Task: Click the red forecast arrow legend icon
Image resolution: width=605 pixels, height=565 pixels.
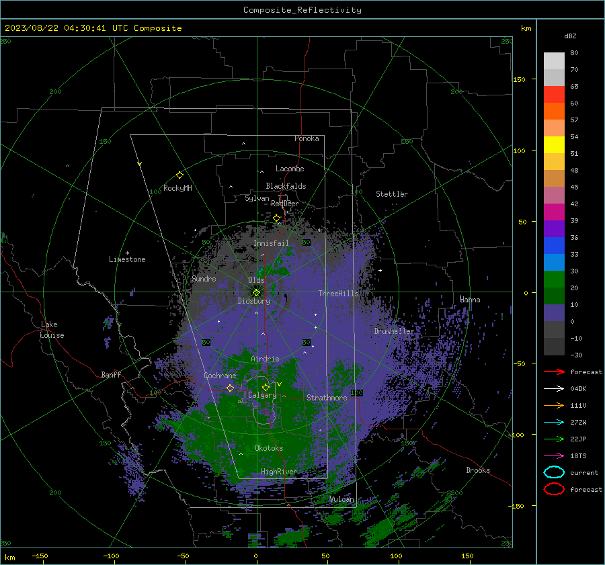Action: click(x=554, y=372)
